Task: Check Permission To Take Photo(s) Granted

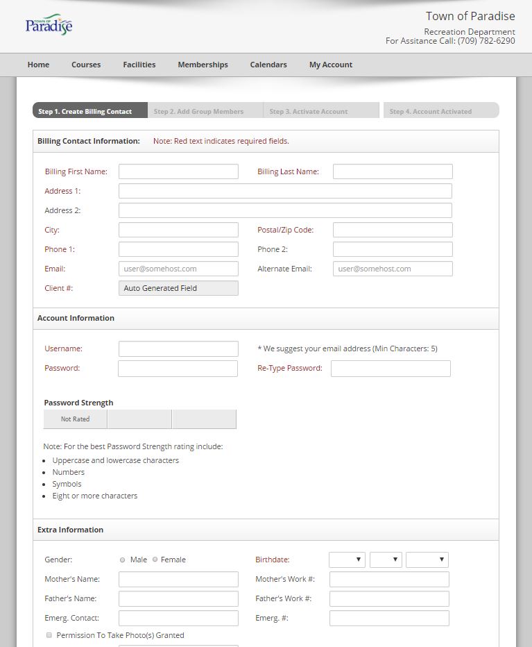Action: pyautogui.click(x=49, y=635)
